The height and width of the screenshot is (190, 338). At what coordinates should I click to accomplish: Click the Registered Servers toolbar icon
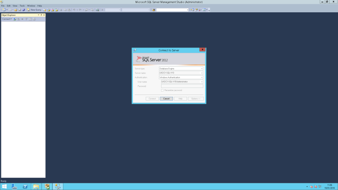tap(192, 10)
